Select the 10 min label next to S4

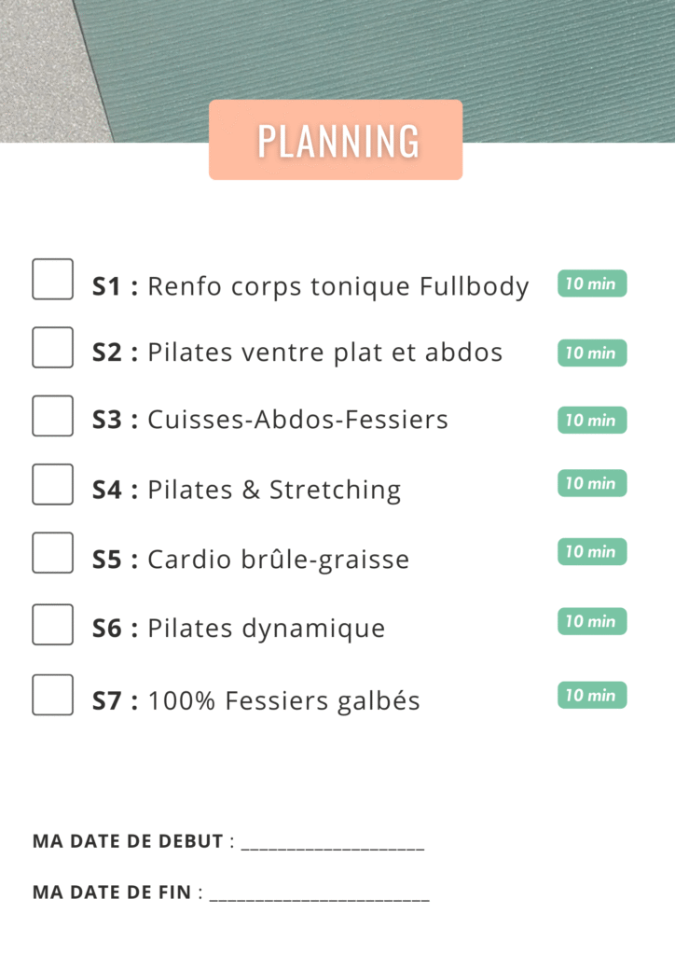click(x=592, y=483)
